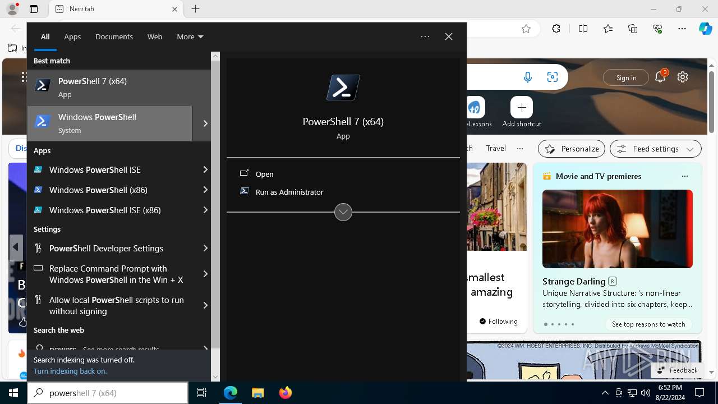This screenshot has height=404, width=718.
Task: Click Edge voice search microphone icon
Action: (x=528, y=77)
